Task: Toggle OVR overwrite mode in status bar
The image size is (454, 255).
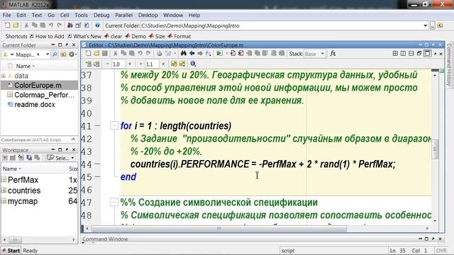Action: coord(441,251)
